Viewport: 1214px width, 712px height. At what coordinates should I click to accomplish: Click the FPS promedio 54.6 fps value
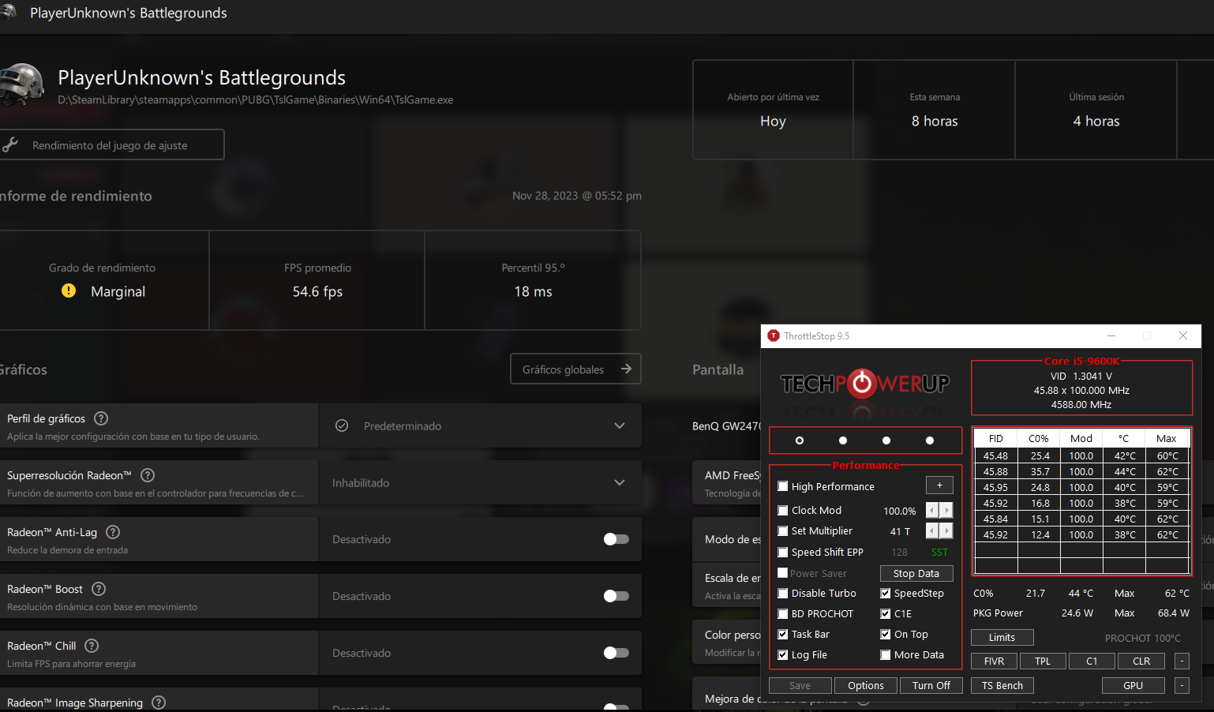click(317, 291)
